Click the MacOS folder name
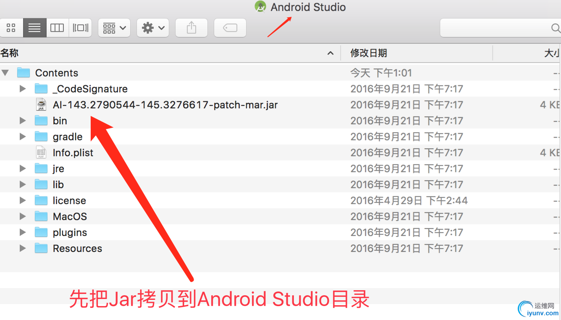Screen dimensions: 561x320 pyautogui.click(x=70, y=216)
